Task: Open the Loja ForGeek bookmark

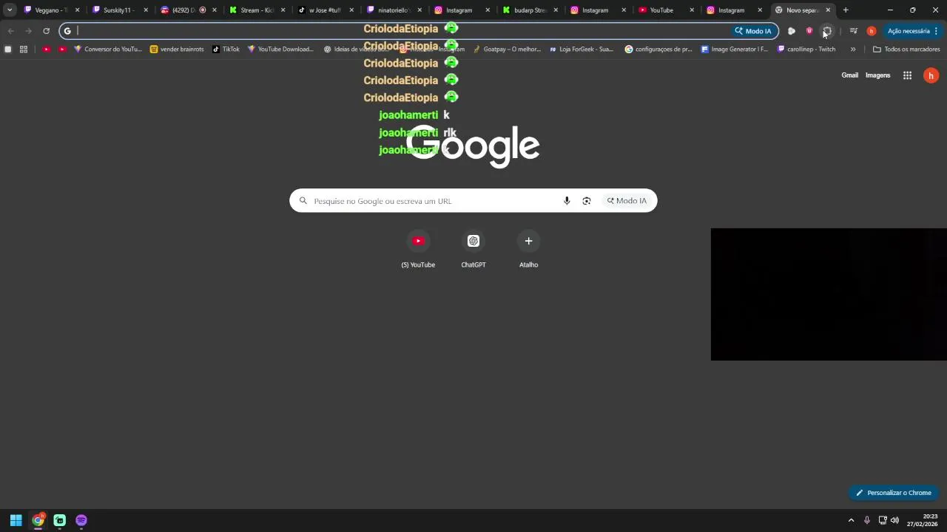Action: (582, 50)
